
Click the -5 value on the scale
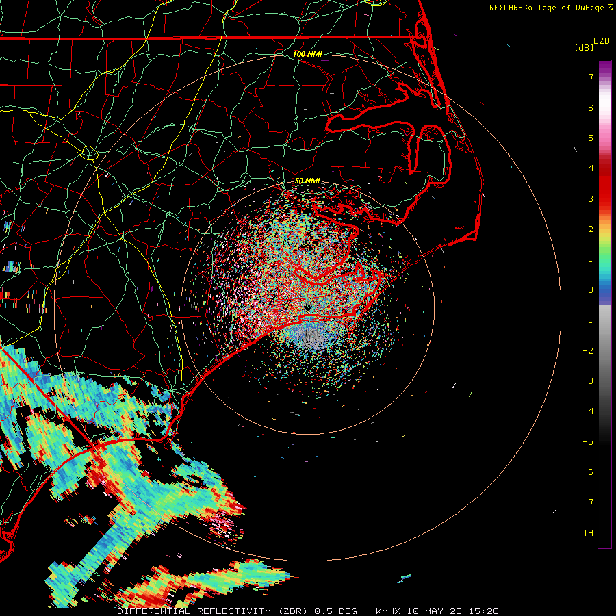coord(588,442)
